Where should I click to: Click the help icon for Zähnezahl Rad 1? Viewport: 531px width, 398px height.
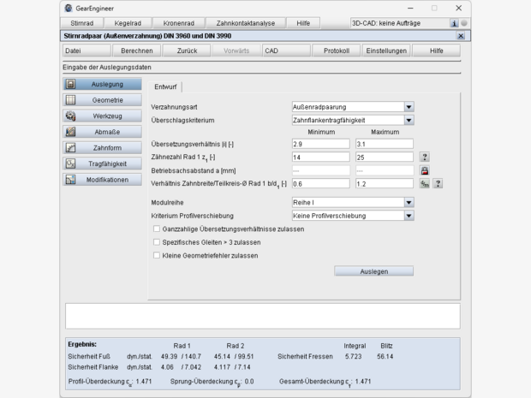pyautogui.click(x=424, y=157)
